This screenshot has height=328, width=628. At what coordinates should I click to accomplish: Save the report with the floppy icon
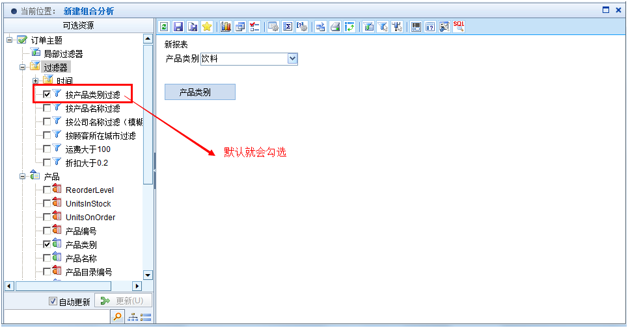coord(178,27)
